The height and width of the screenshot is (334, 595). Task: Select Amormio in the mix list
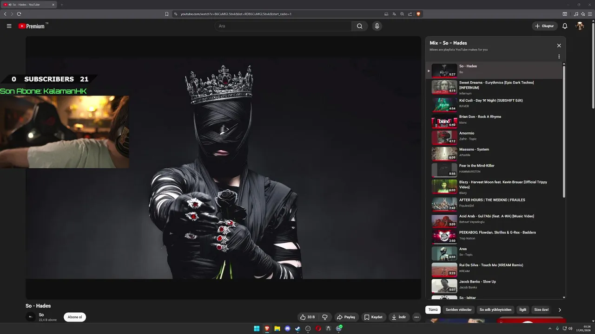click(494, 137)
